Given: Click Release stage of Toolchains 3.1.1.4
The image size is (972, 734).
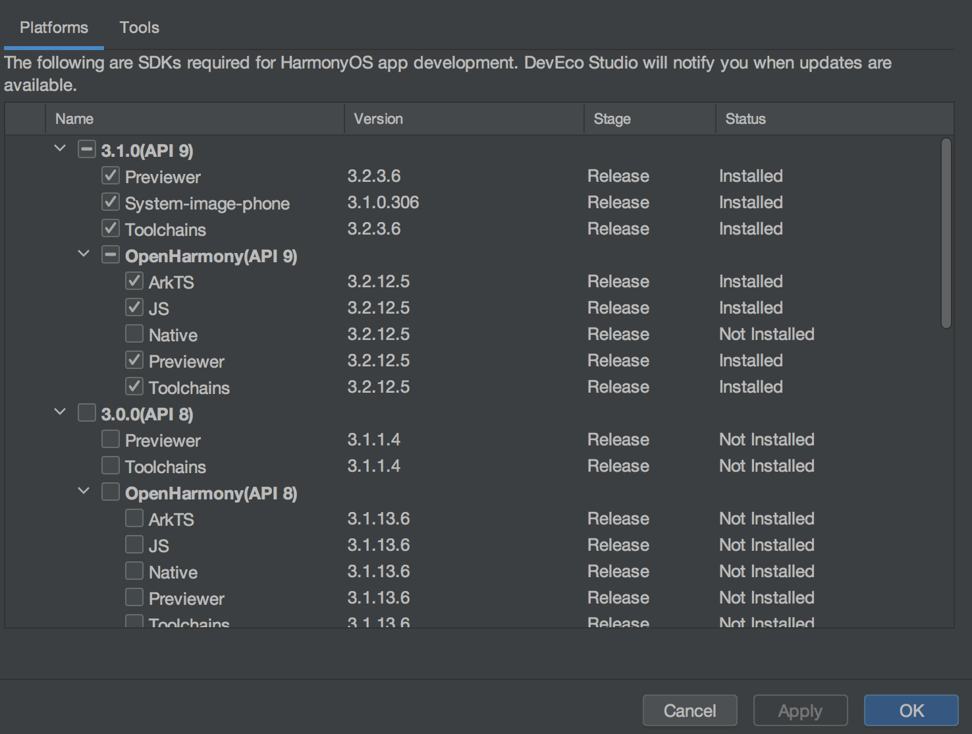Looking at the screenshot, I should [618, 466].
